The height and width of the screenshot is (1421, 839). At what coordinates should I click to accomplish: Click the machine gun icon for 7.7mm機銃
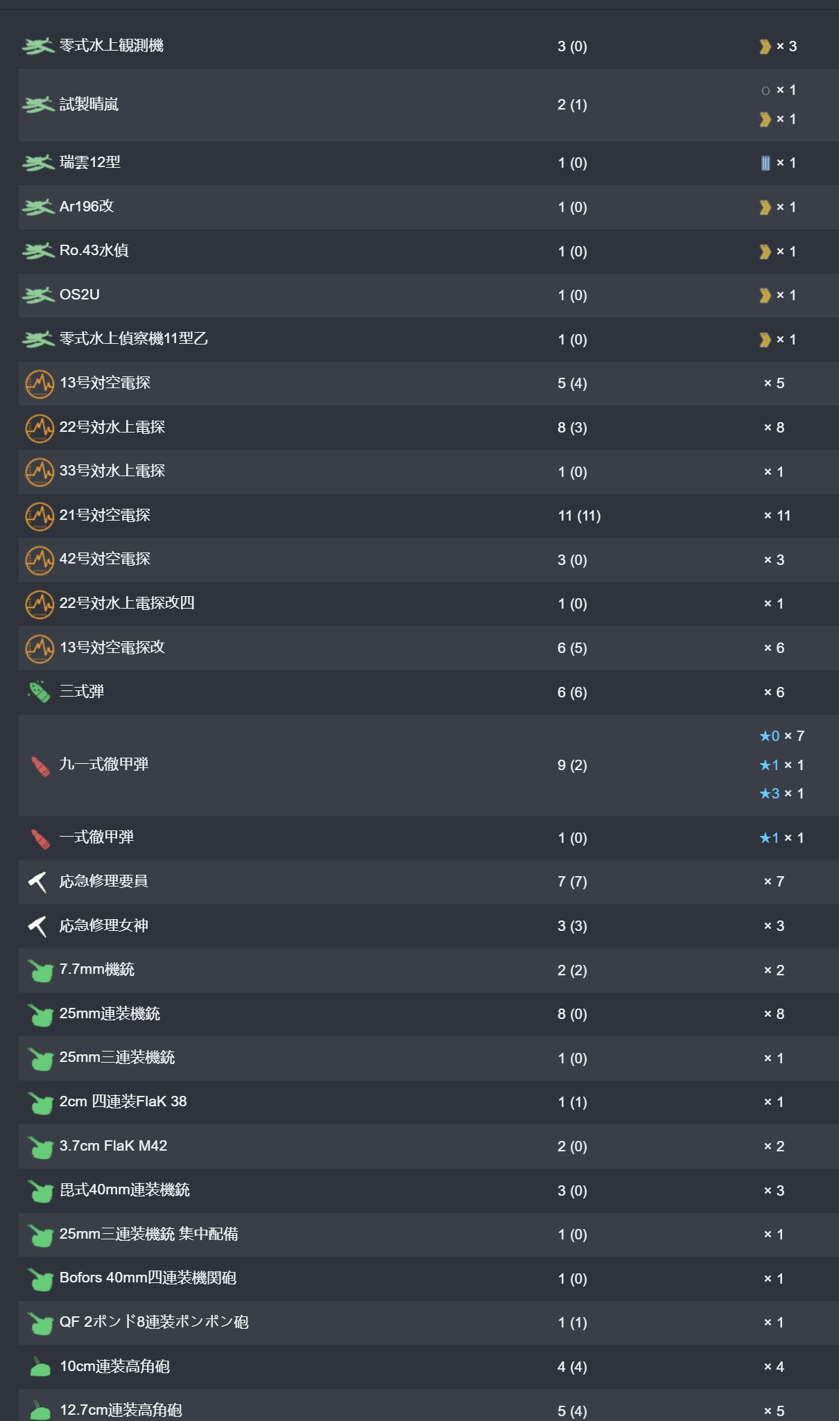point(41,970)
